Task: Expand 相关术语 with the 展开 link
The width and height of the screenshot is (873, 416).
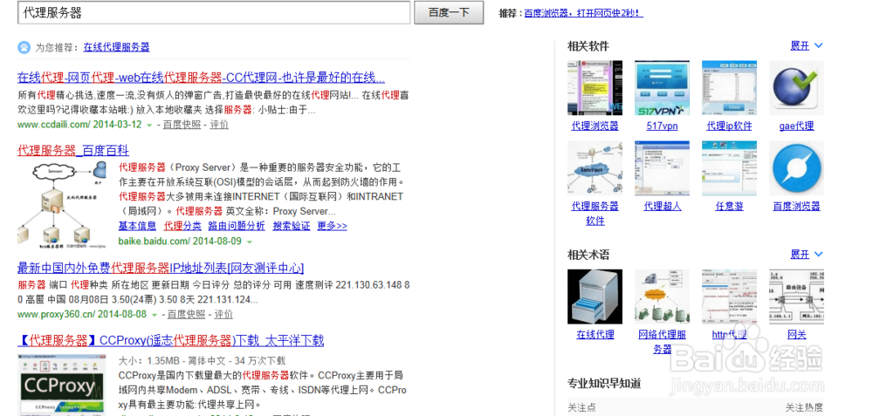Action: [806, 254]
